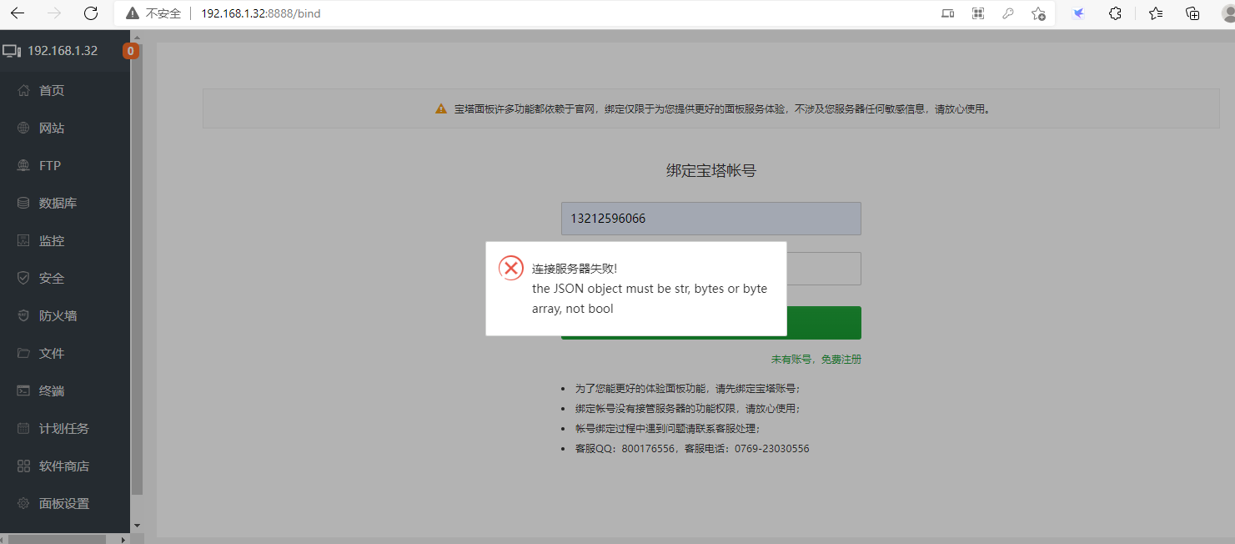This screenshot has height=544, width=1235.
Task: Click the browser forward arrow
Action: (x=54, y=13)
